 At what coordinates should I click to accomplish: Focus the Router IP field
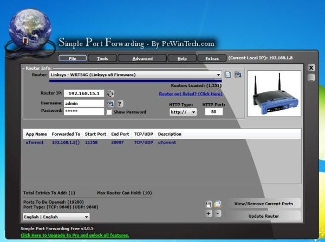[x=84, y=93]
